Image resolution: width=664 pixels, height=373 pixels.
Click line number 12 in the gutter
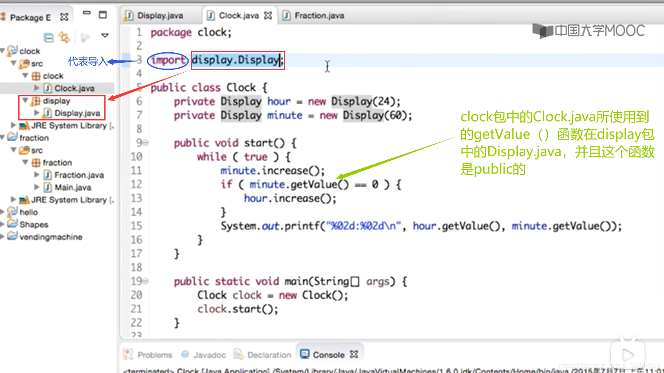(x=136, y=184)
